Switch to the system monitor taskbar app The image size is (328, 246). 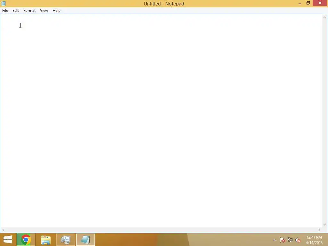click(65, 240)
